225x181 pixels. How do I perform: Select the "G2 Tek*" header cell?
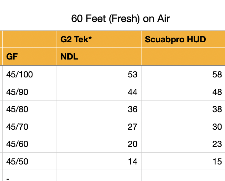point(99,39)
